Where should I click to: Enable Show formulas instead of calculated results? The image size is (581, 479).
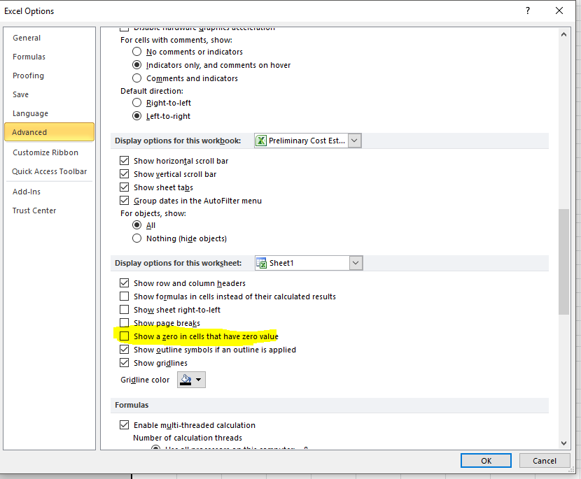[124, 296]
